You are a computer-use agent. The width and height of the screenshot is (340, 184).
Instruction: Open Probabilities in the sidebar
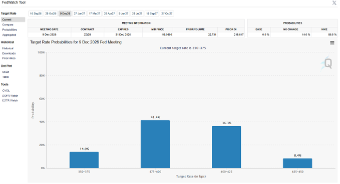[10, 30]
